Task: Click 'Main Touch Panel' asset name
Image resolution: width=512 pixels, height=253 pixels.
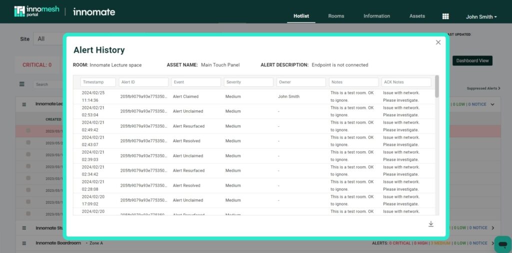Action: tap(220, 65)
